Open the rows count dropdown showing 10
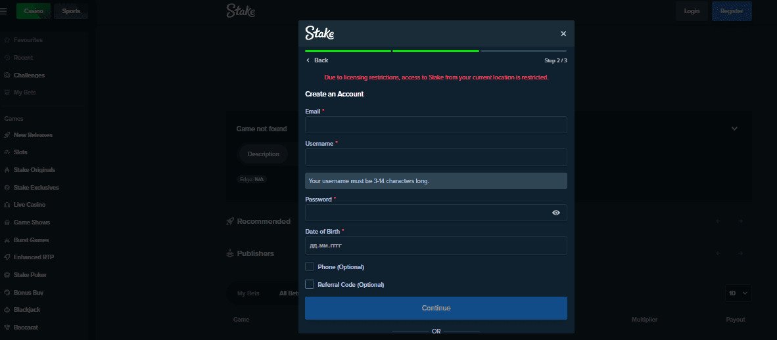 pos(738,293)
